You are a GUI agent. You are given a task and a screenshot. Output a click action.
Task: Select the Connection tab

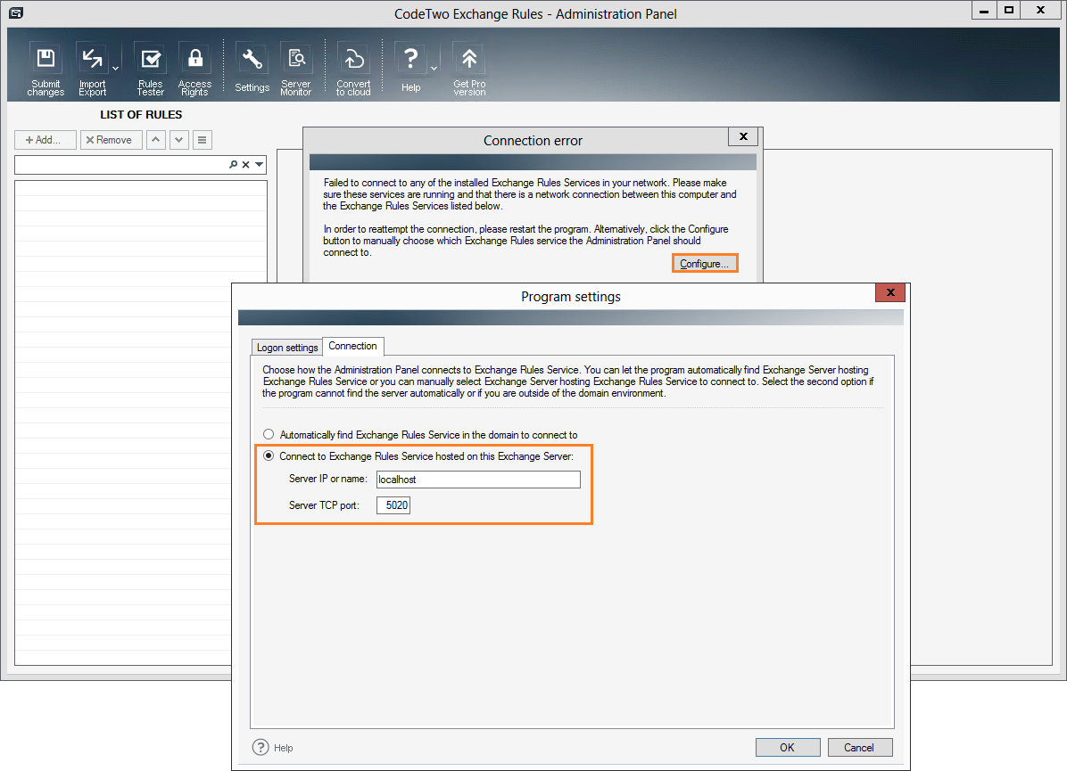coord(352,346)
